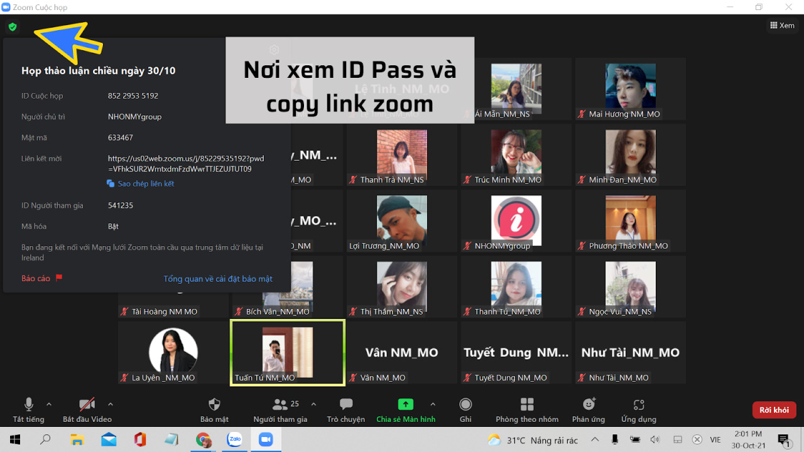Open the Người tham gia participants panel
The height and width of the screenshot is (452, 804).
[x=281, y=408]
